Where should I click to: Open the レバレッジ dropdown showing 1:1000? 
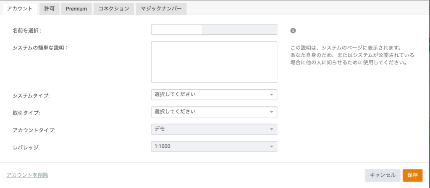click(214, 147)
